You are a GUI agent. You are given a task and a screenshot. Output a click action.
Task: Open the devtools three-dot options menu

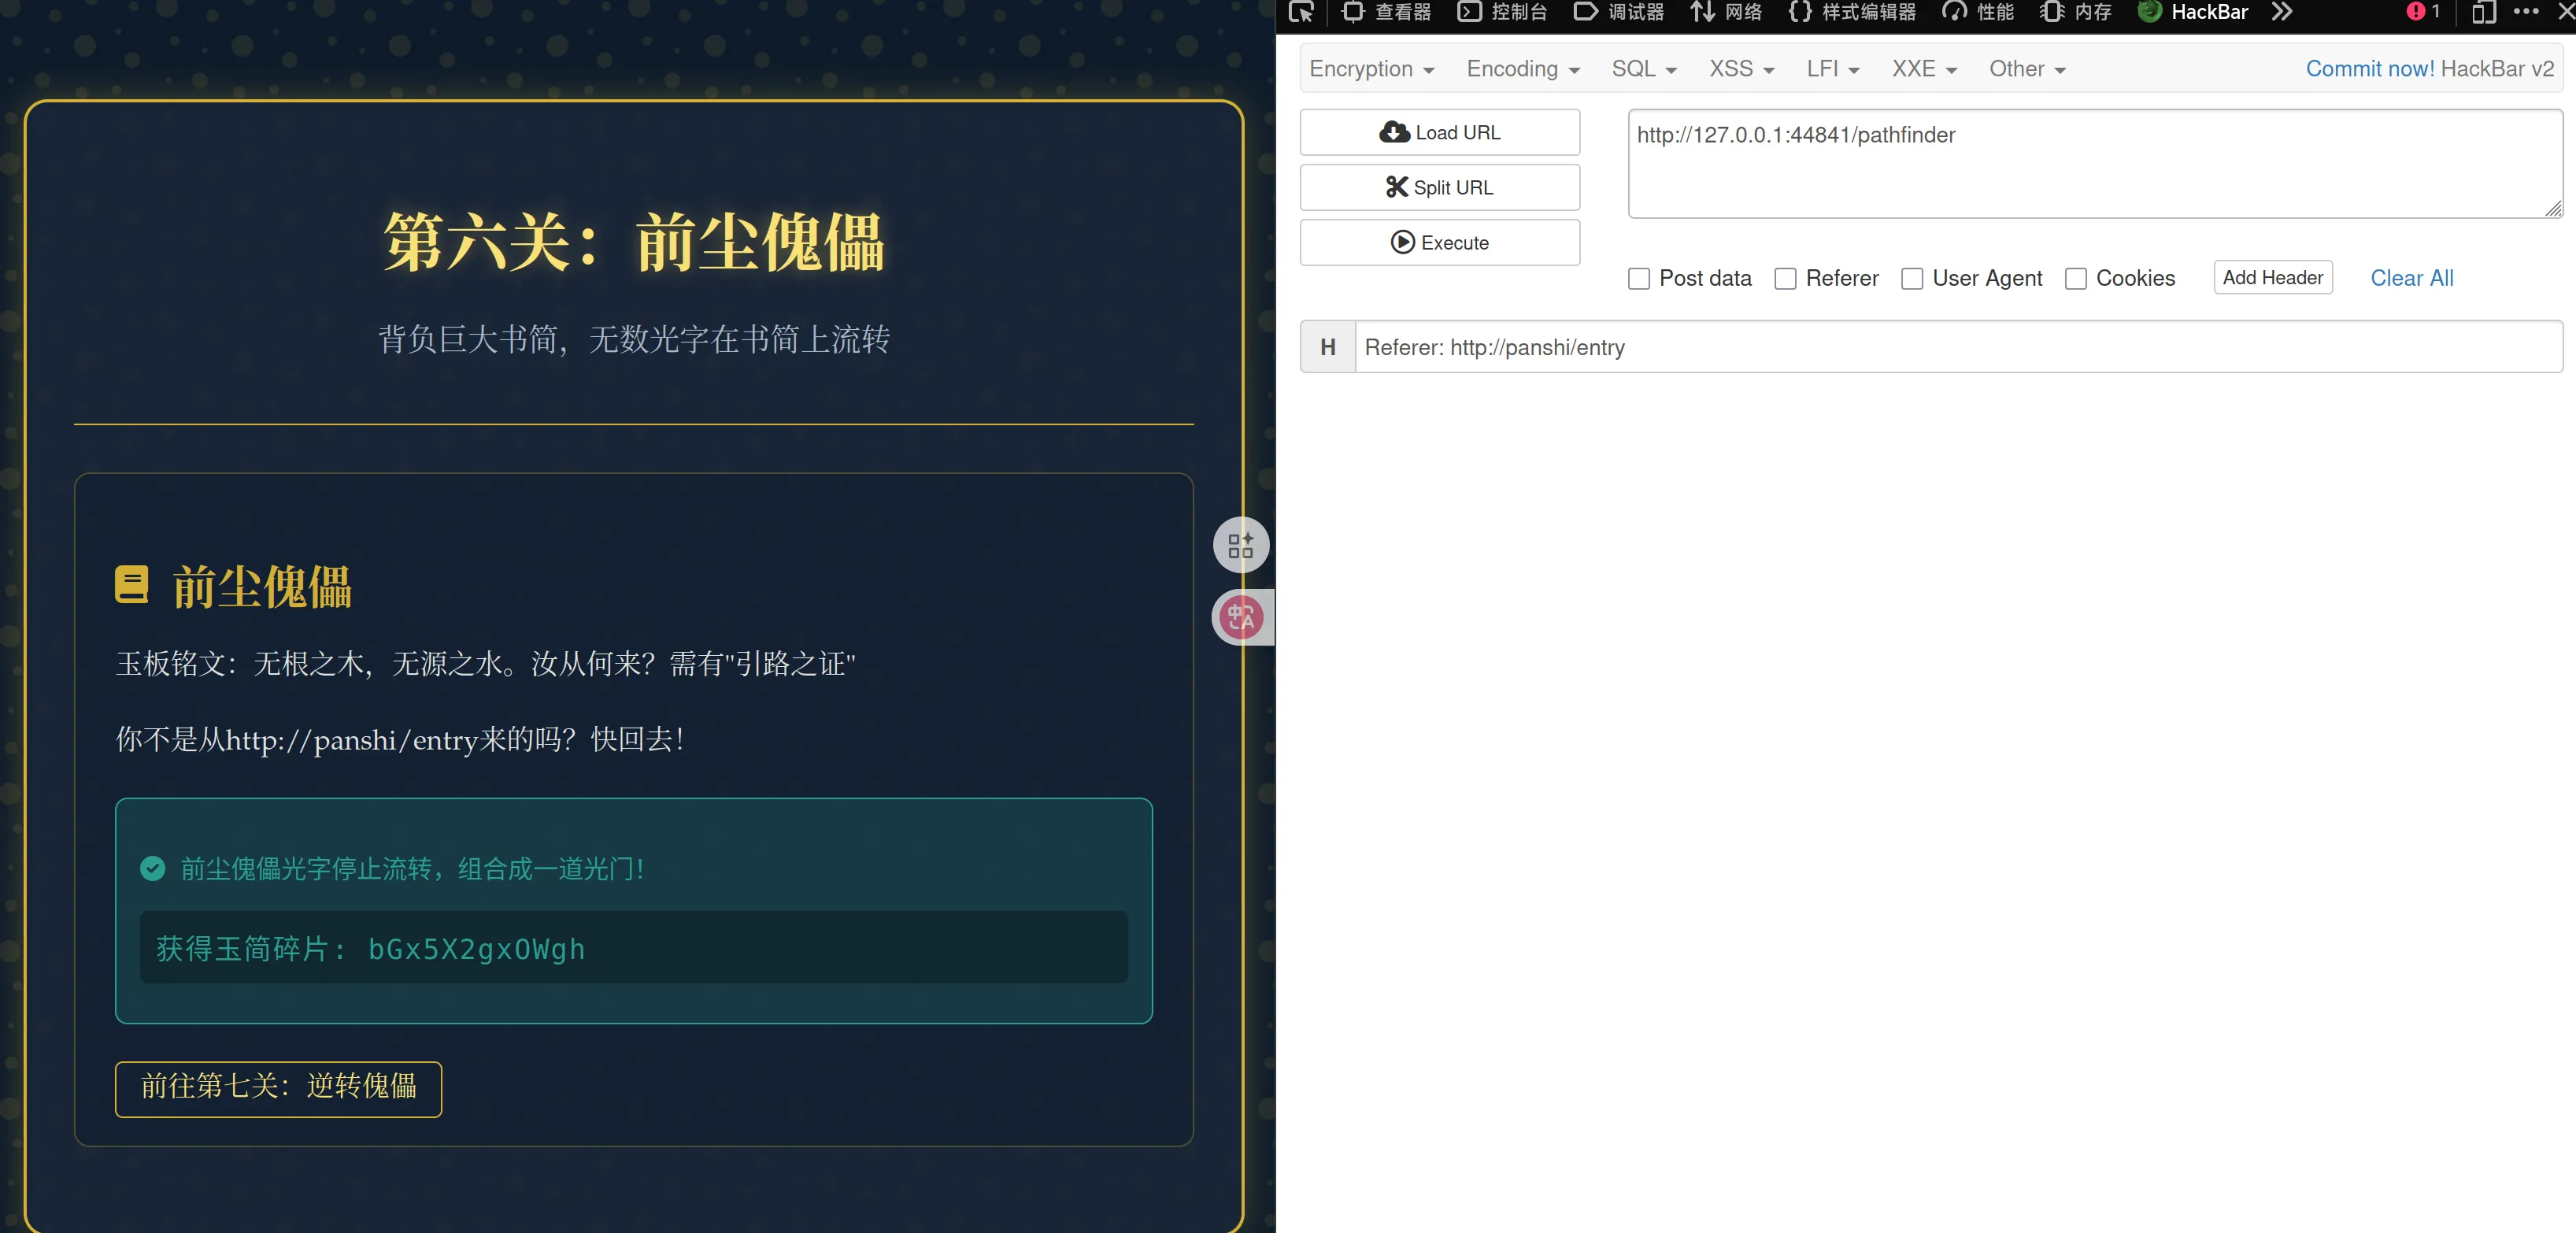(x=2526, y=12)
